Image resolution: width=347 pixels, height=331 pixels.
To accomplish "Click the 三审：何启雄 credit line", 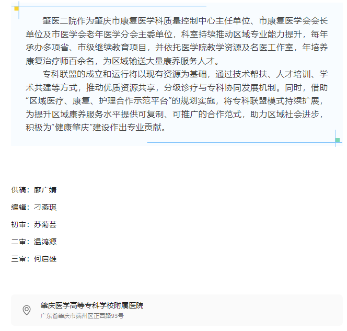I will coord(33,259).
